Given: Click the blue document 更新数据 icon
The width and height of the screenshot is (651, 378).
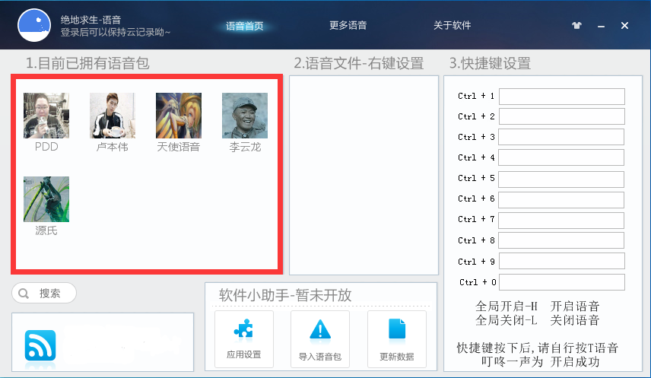Looking at the screenshot, I should pyautogui.click(x=397, y=329).
